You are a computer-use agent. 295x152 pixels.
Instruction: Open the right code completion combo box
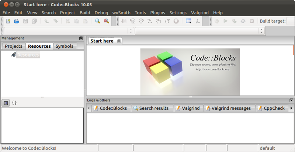[x=199, y=31]
